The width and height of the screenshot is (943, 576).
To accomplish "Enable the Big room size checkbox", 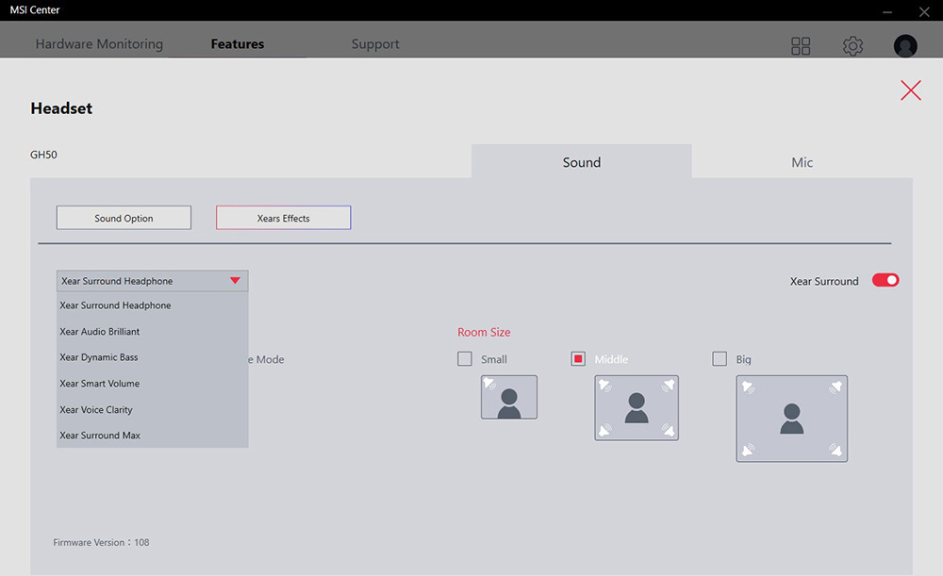I will click(720, 359).
